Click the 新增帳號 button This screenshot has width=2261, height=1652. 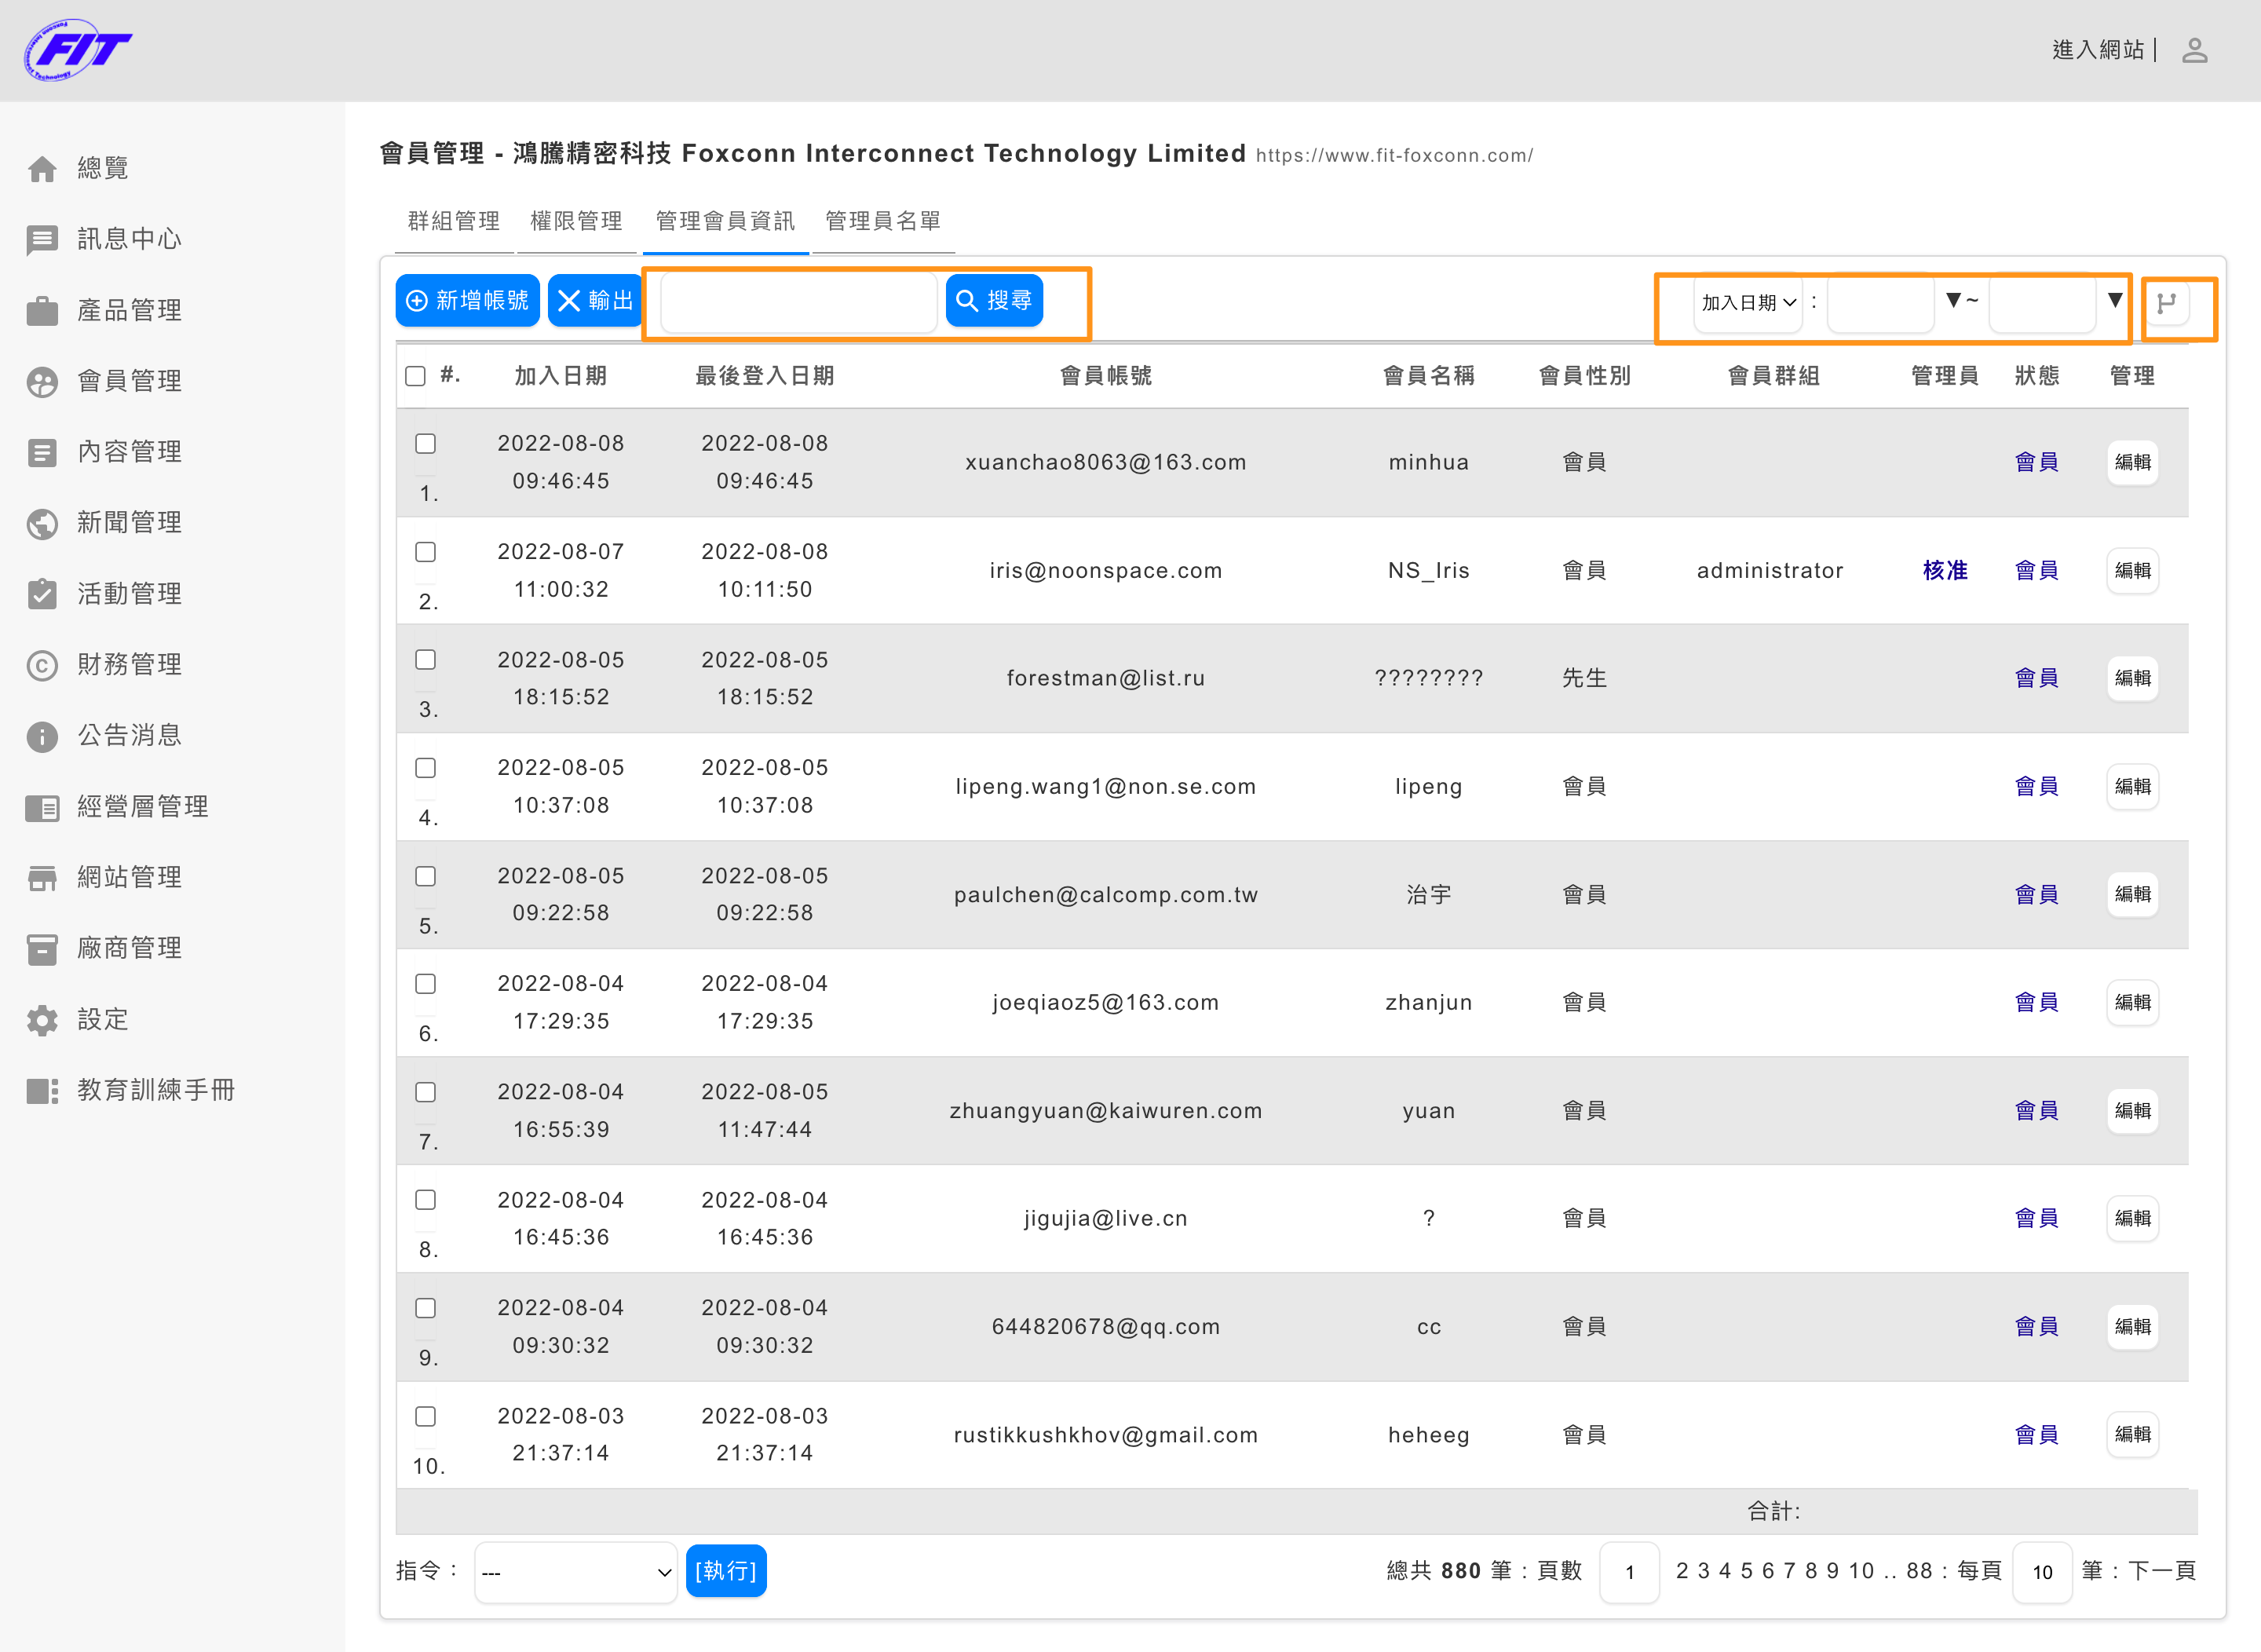tap(468, 300)
